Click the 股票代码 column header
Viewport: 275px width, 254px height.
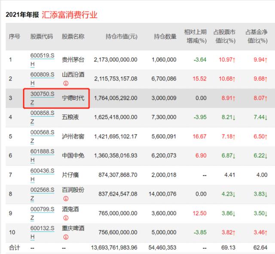[42, 37]
